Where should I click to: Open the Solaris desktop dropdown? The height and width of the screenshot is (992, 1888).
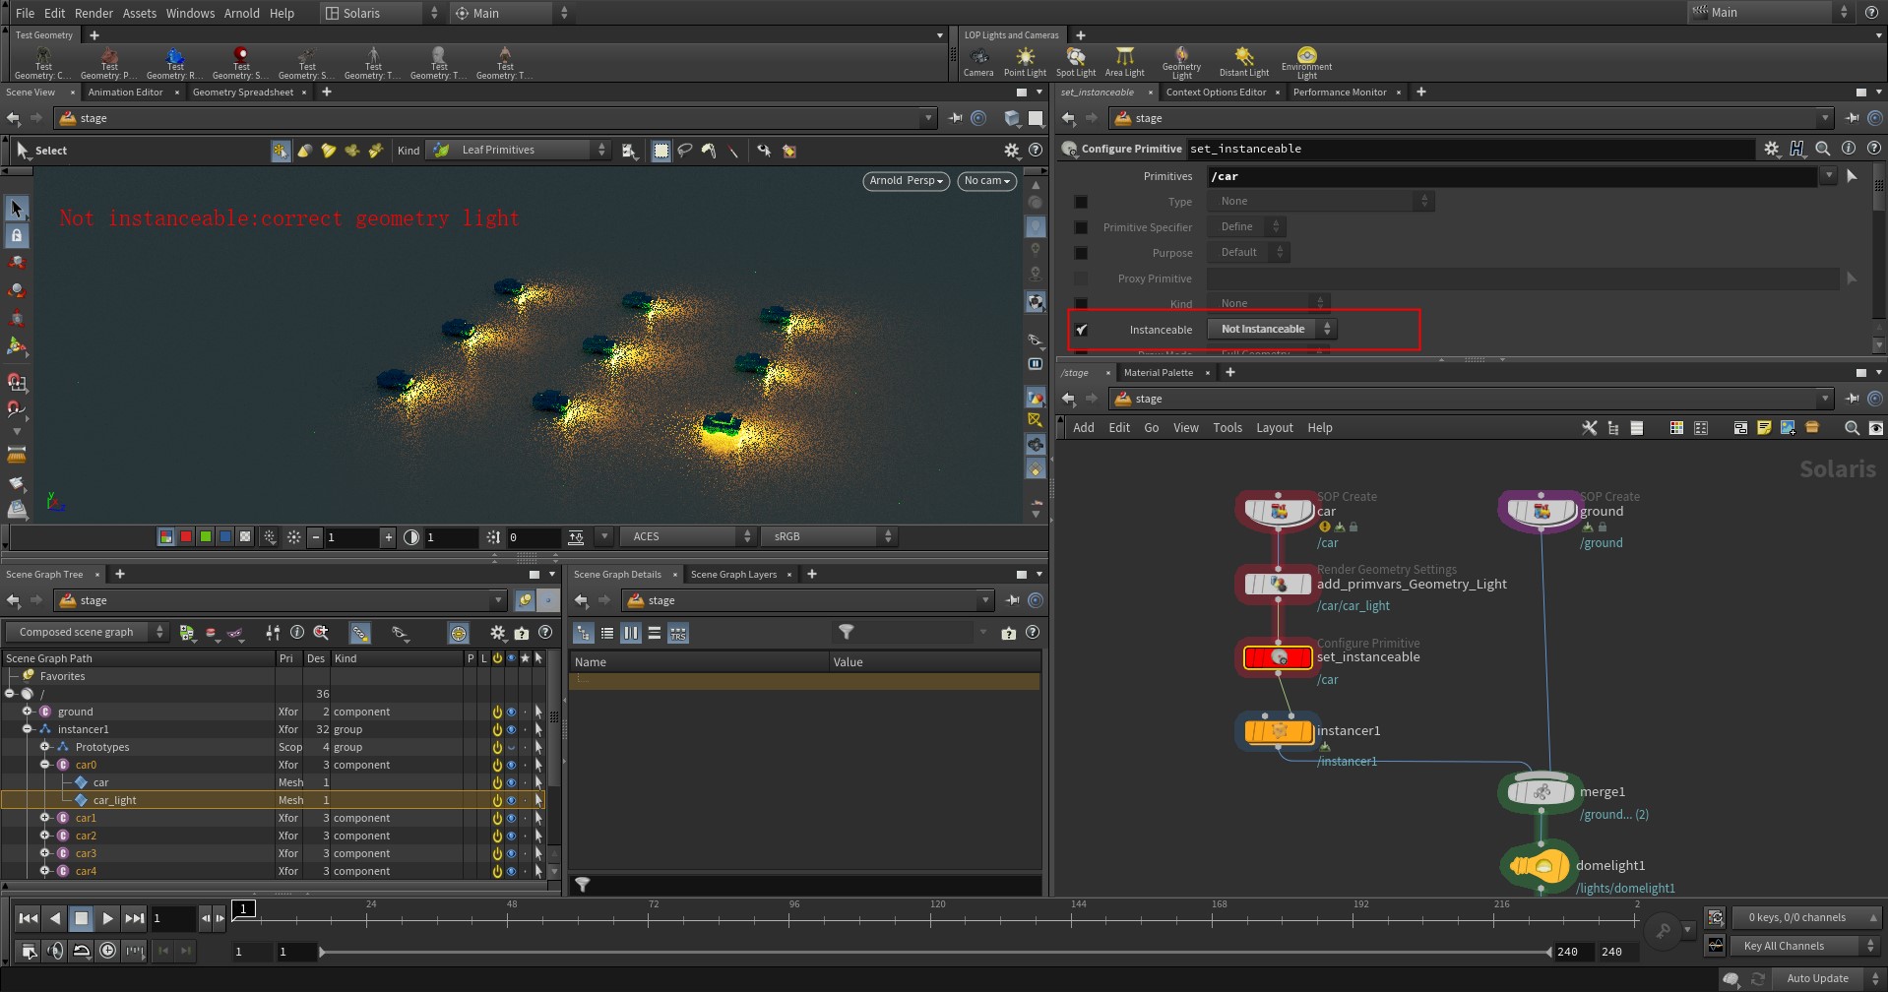[382, 13]
